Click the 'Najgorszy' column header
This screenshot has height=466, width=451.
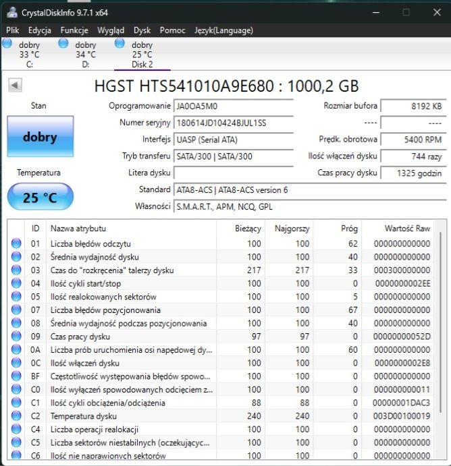click(289, 228)
